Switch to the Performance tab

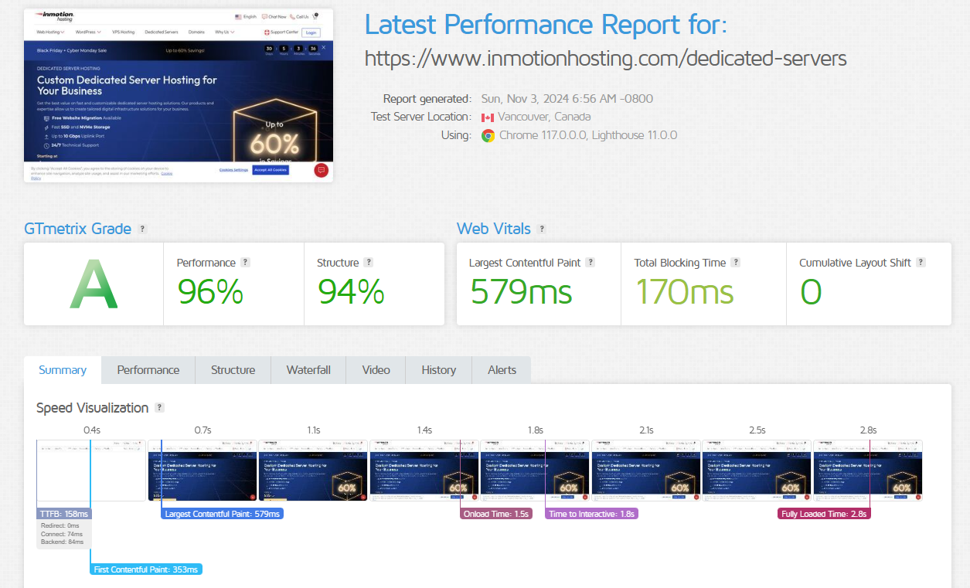coord(148,370)
